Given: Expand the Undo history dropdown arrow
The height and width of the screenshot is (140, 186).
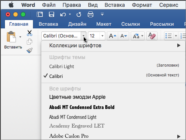Looking at the screenshot, I should (x=70, y=14).
